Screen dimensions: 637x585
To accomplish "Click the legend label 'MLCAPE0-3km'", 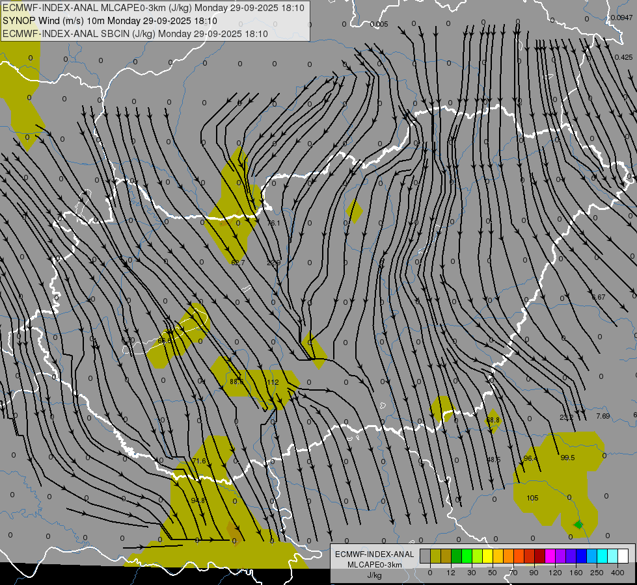I will coord(375,565).
